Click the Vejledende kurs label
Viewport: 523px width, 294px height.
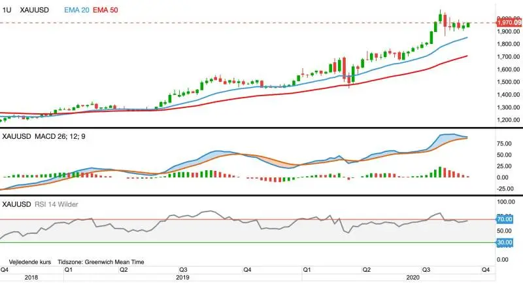(x=30, y=262)
